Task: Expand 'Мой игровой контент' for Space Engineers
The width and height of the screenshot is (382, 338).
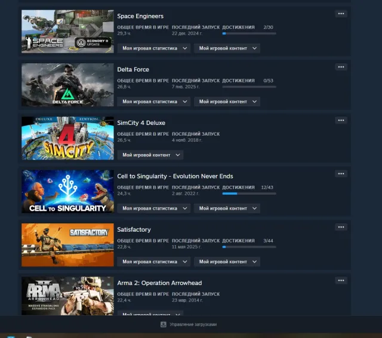Action: (227, 48)
